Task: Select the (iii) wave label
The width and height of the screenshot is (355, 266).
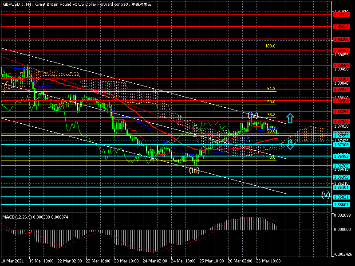Action: pos(194,170)
